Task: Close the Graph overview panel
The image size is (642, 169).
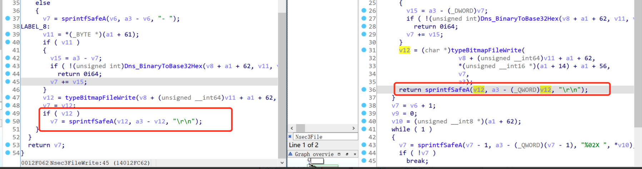Action: click(x=355, y=154)
